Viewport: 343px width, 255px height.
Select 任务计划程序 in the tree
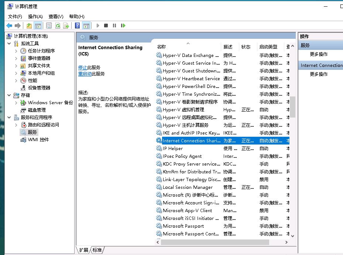[x=41, y=51]
